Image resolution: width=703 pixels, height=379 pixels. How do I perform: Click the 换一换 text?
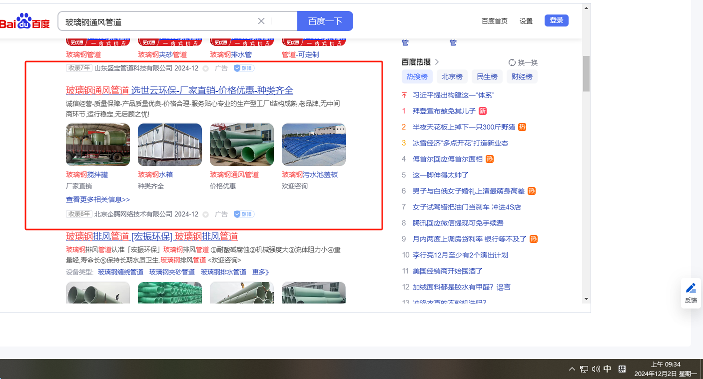tap(528, 62)
